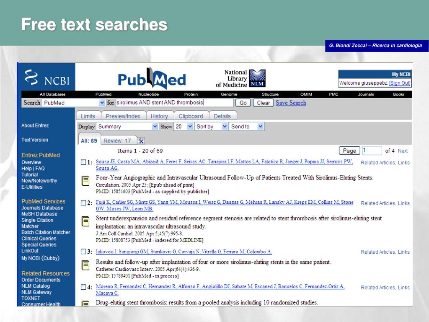Open abstract icon for Stent underexpansion article
Image resolution: width=429 pixels, height=322 pixels.
click(x=85, y=221)
